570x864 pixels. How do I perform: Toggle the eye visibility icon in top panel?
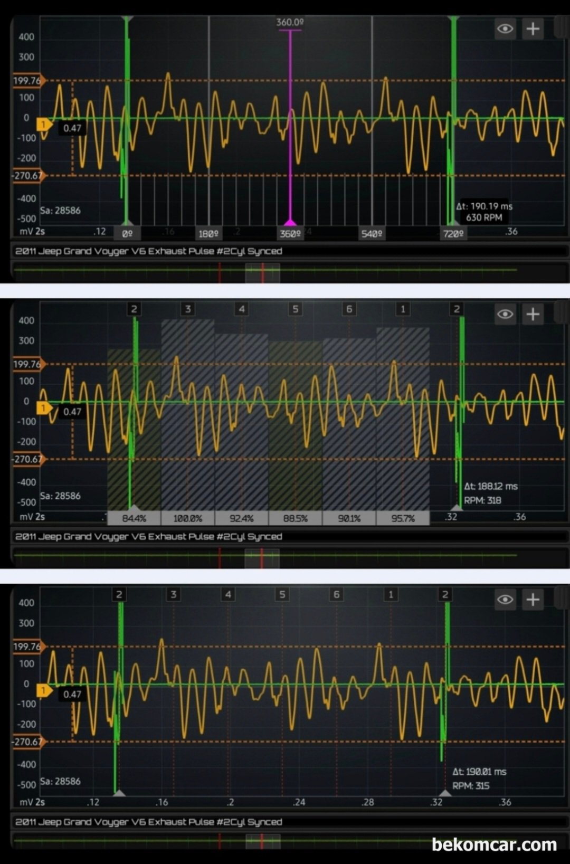coord(505,29)
